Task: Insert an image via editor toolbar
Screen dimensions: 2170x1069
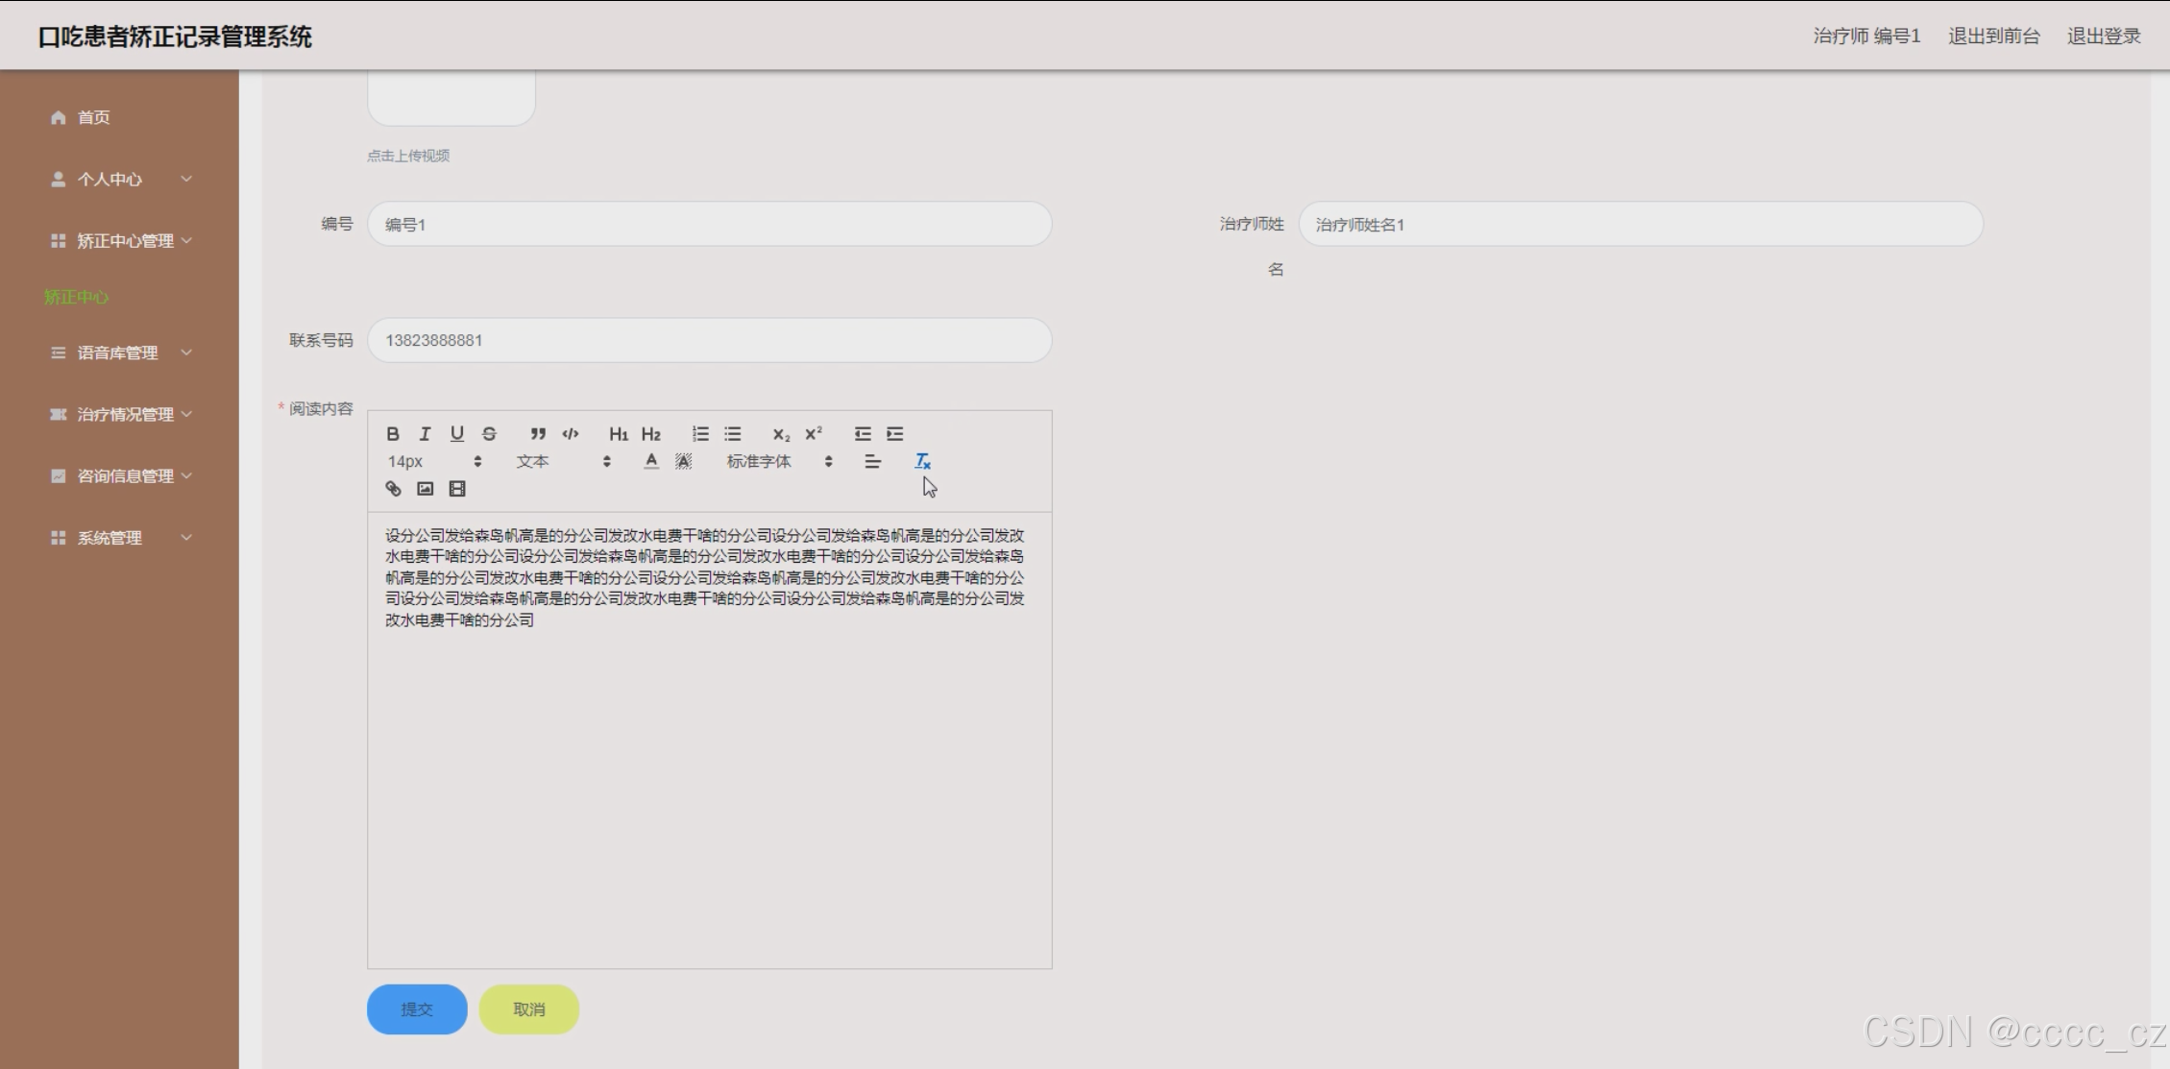Action: pyautogui.click(x=425, y=489)
